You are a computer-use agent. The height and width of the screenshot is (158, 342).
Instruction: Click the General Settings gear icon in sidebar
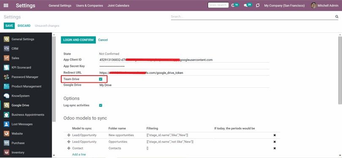tap(6, 39)
